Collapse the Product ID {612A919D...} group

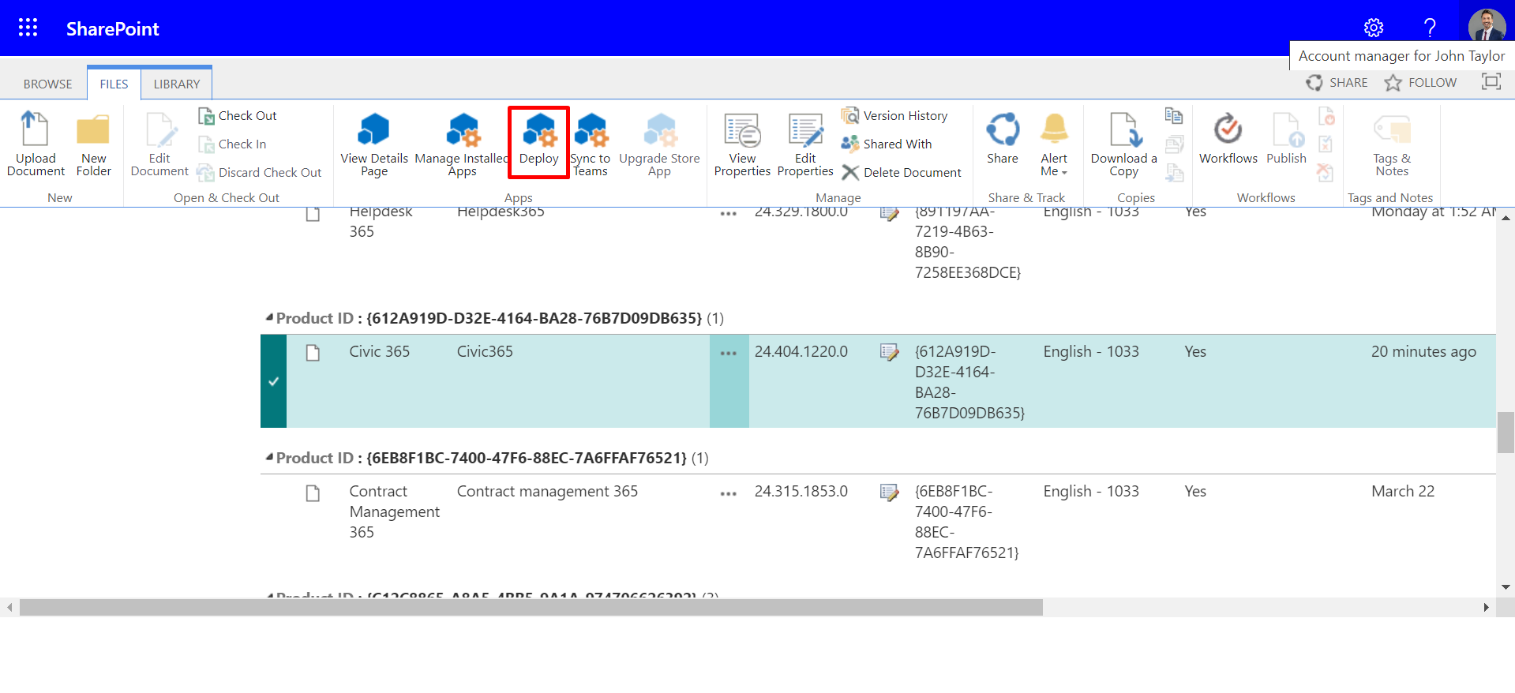(269, 317)
